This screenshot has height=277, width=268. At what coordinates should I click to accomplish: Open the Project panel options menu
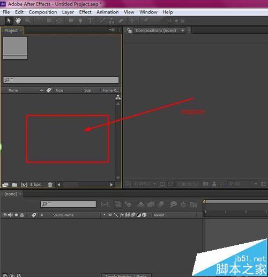(112, 30)
